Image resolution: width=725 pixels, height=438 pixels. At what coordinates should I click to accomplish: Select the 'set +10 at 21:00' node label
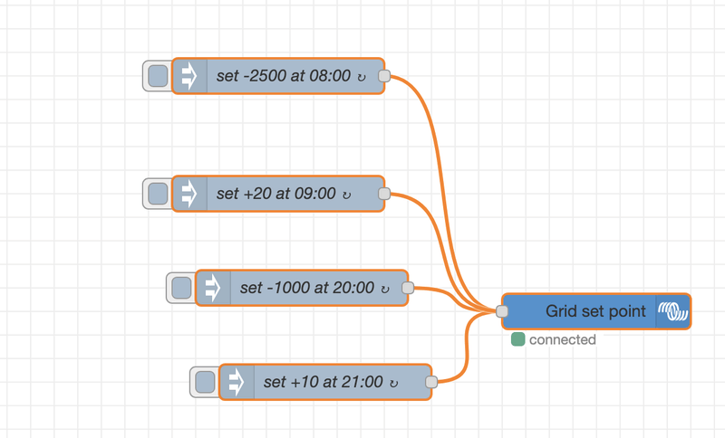pyautogui.click(x=324, y=382)
